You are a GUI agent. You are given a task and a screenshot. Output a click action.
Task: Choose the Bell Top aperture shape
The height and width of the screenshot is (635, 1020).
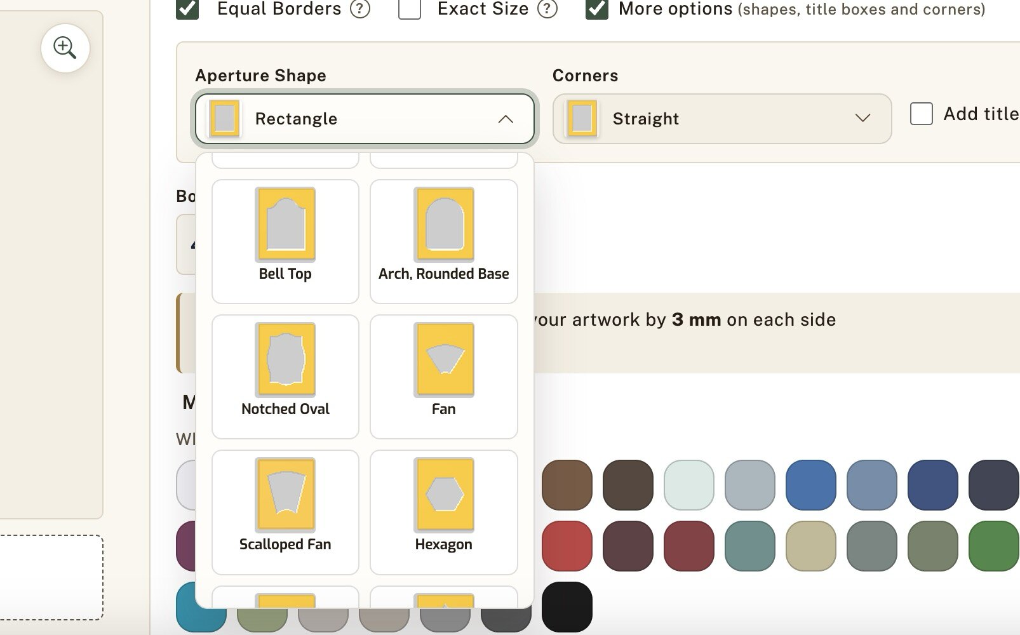tap(285, 241)
